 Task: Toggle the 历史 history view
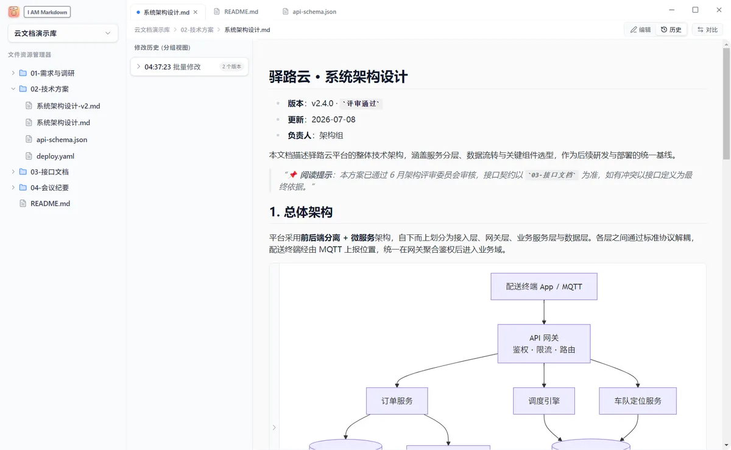671,29
